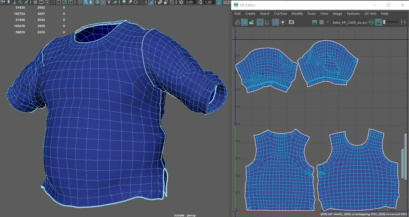Select the sleeve UV shell farther from the axis
The width and height of the screenshot is (409, 217).
(x=328, y=64)
